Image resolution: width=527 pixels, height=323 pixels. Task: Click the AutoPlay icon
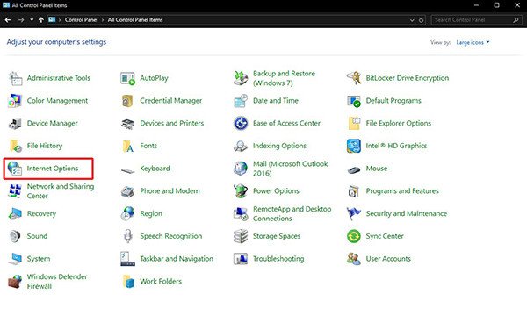(x=127, y=78)
